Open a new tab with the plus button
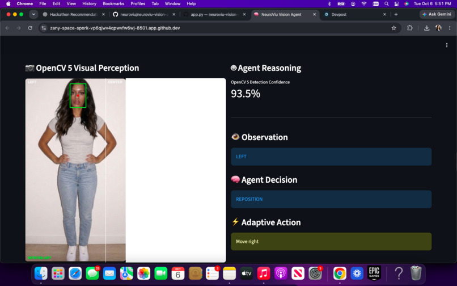 396,14
